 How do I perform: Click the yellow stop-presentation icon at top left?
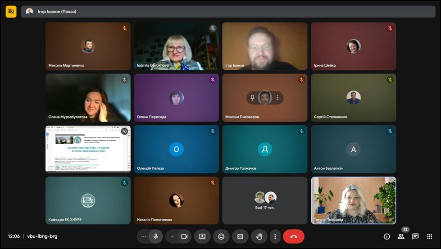(11, 11)
